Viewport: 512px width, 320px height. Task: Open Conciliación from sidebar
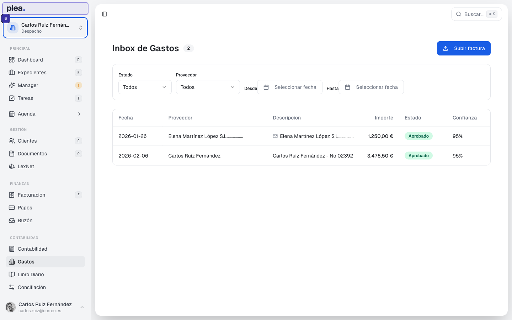click(46, 287)
